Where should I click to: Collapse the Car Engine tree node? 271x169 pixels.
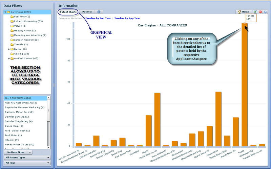point(5,12)
